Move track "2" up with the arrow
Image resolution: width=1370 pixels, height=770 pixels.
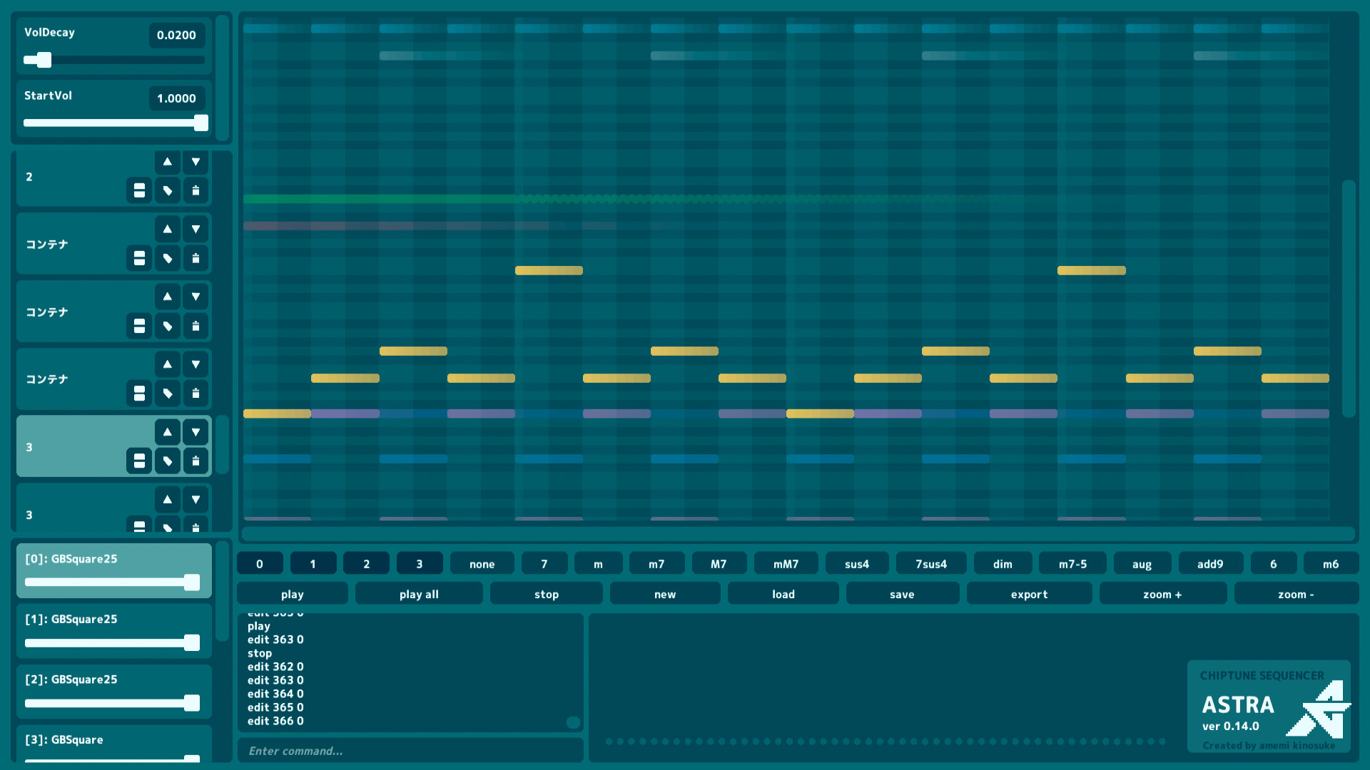167,162
